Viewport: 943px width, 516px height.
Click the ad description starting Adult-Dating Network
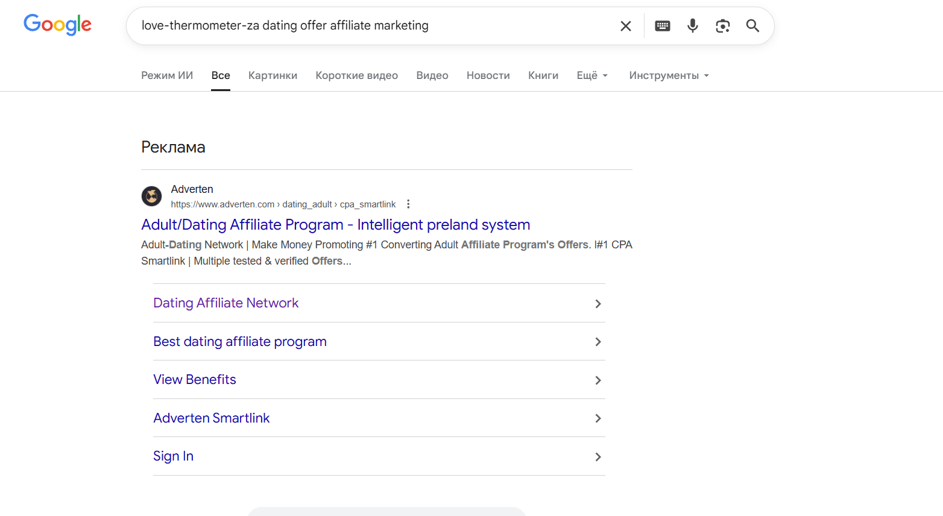[386, 253]
